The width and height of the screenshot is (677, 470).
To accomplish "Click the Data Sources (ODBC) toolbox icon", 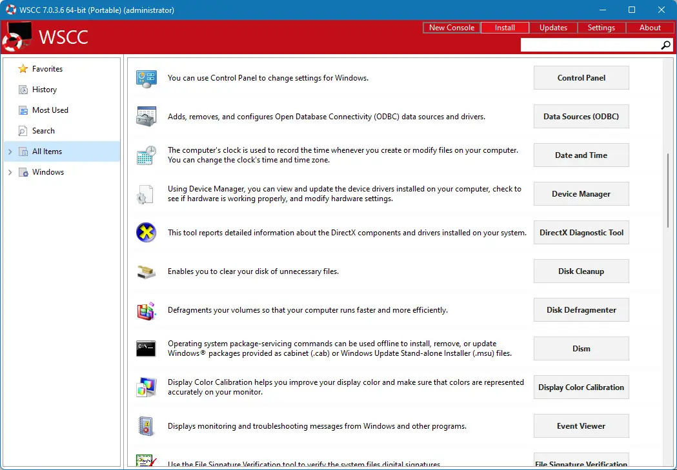I will tap(146, 117).
